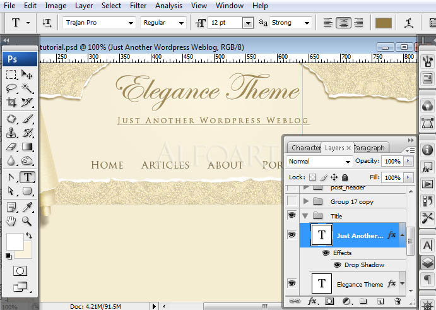Select the Magic Wand tool

pyautogui.click(x=27, y=88)
